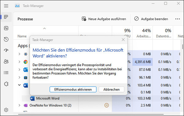Viewport: 184px width, 116px height.
Task: Open the hamburger navigation menu
Action: click(x=6, y=6)
